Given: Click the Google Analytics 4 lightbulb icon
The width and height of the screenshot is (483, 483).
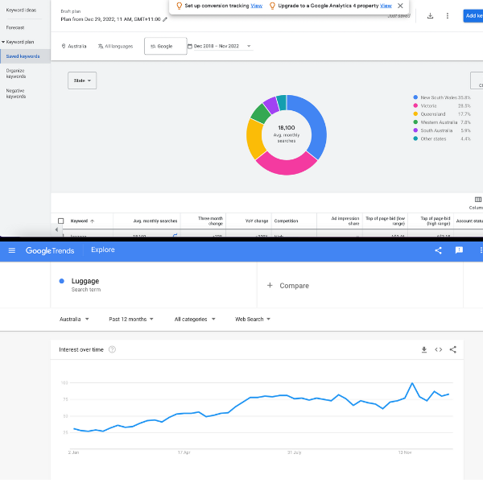Looking at the screenshot, I should tap(272, 6).
